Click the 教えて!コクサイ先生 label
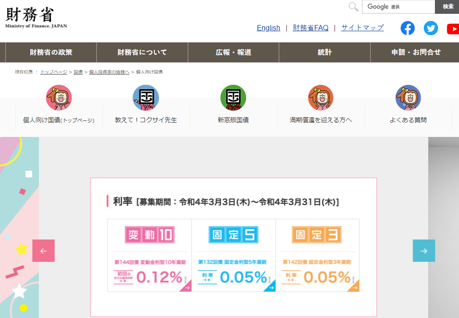The image size is (459, 318). (x=146, y=120)
